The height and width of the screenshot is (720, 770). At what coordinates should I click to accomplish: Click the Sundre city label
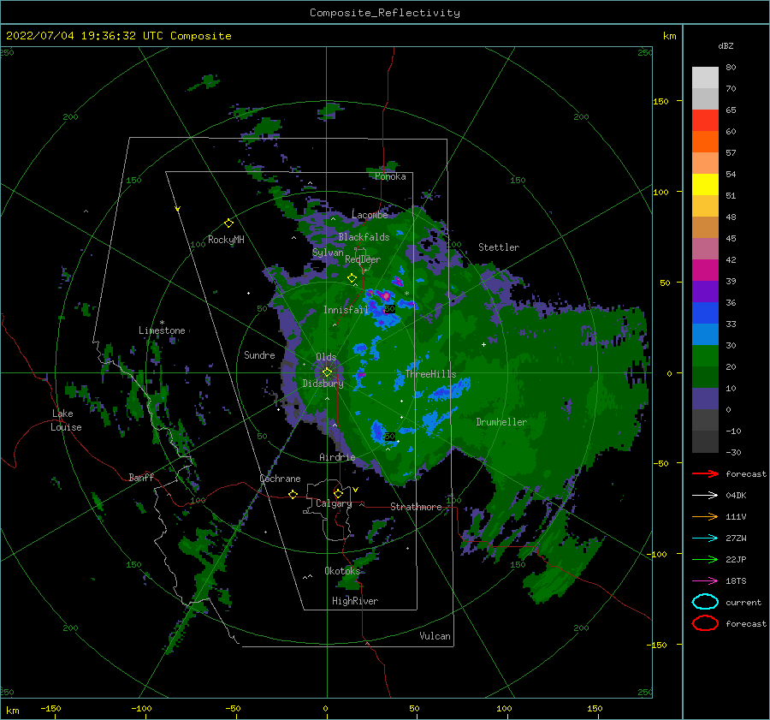259,354
